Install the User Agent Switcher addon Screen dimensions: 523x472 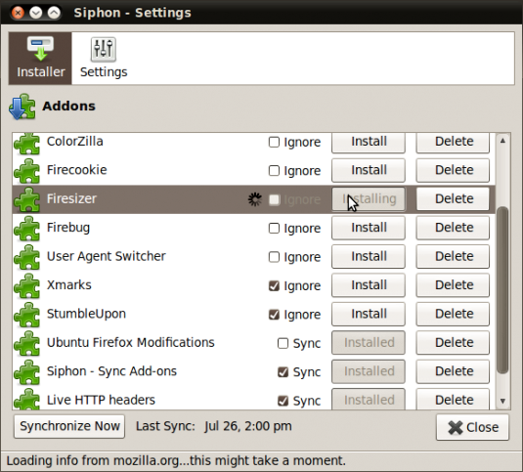coord(369,256)
